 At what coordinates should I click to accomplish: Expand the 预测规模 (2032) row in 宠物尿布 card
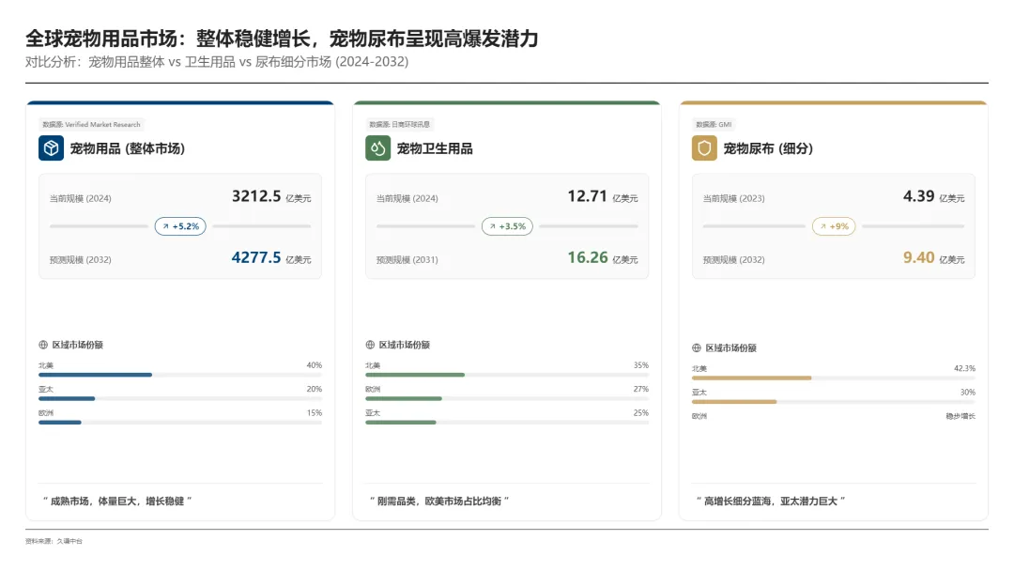832,259
